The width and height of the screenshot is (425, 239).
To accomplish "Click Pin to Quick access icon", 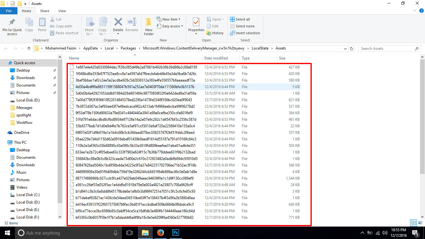I will point(12,22).
